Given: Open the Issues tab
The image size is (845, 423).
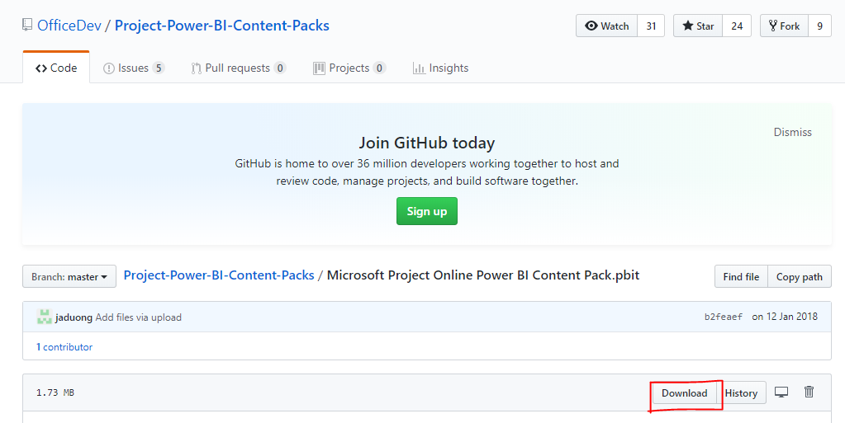Looking at the screenshot, I should coord(134,68).
